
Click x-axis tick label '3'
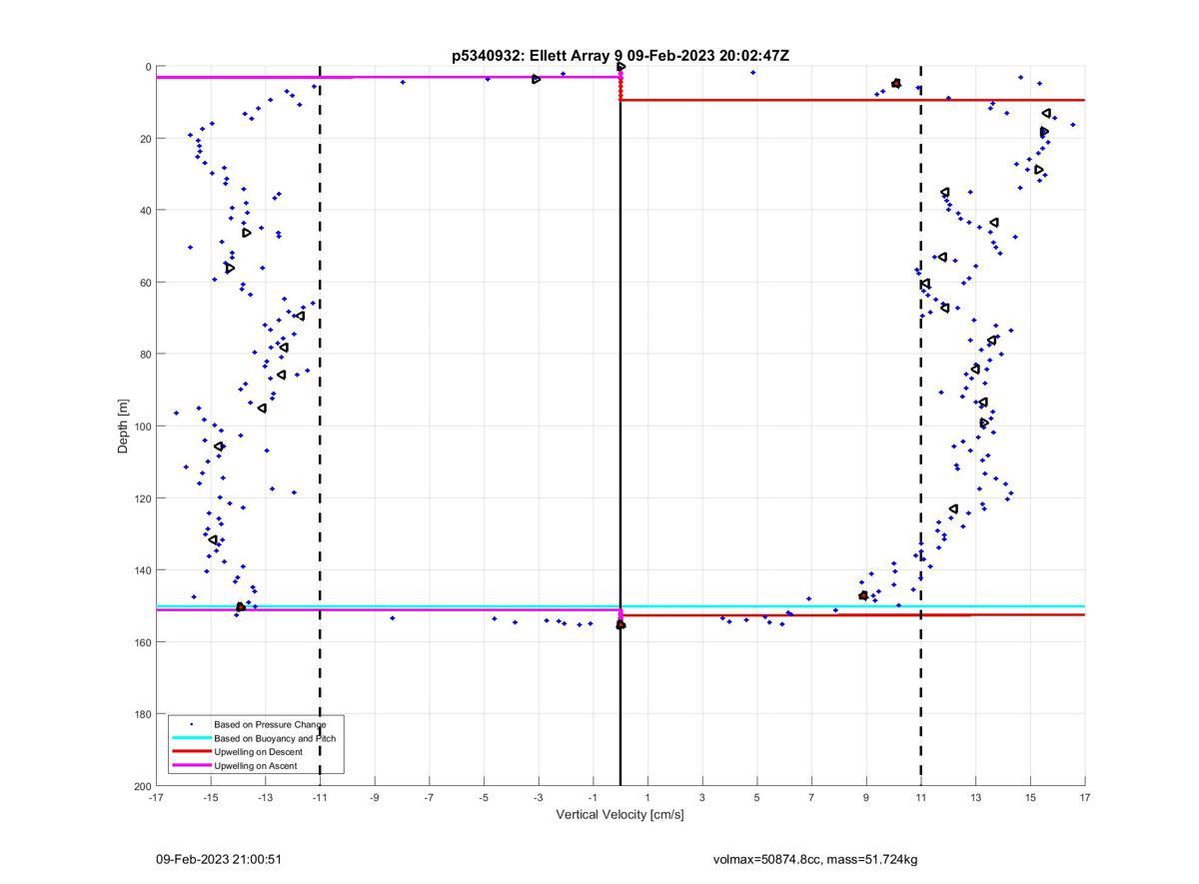pyautogui.click(x=702, y=797)
